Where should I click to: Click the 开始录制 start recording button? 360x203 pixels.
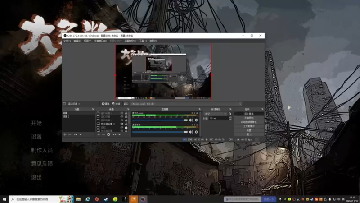pyautogui.click(x=248, y=118)
